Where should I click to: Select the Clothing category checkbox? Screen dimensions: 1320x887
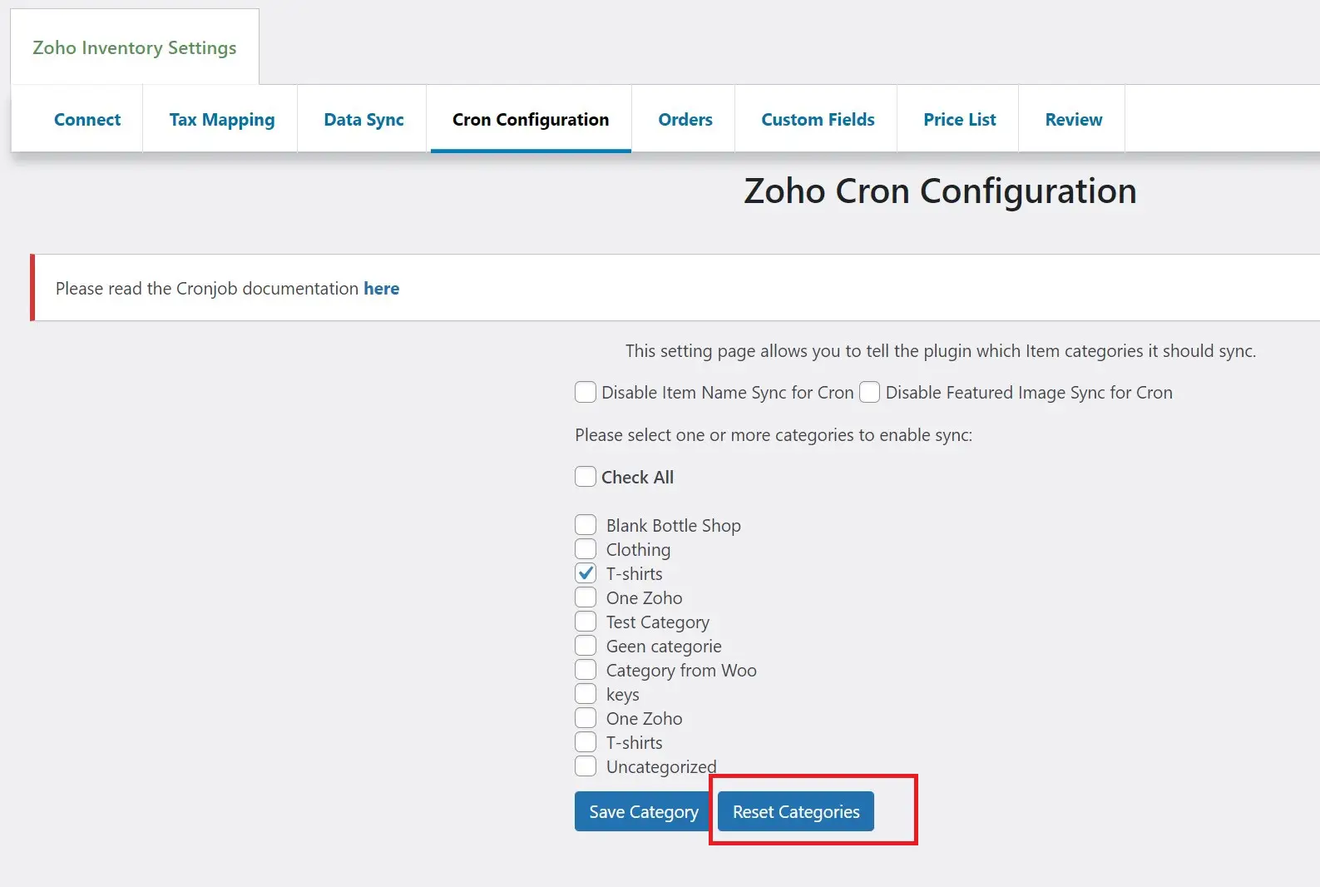coord(585,548)
